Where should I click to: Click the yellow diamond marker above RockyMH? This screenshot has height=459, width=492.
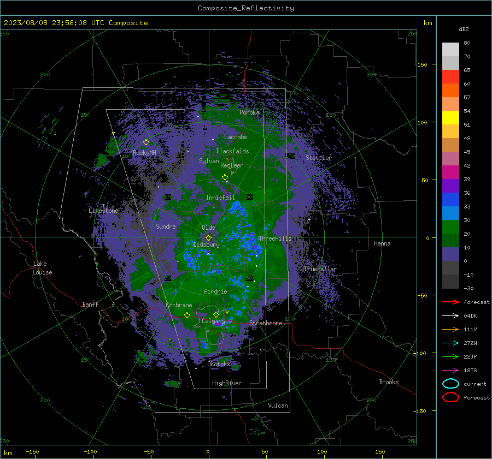[x=146, y=142]
